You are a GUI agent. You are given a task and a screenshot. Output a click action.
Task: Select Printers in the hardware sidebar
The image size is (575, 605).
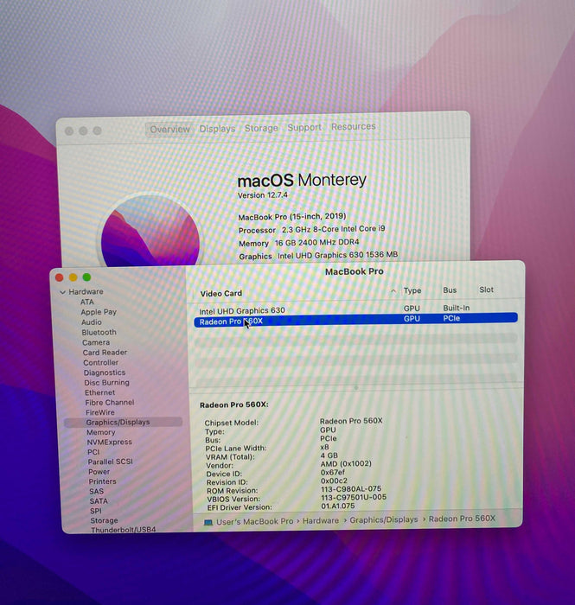pos(103,481)
